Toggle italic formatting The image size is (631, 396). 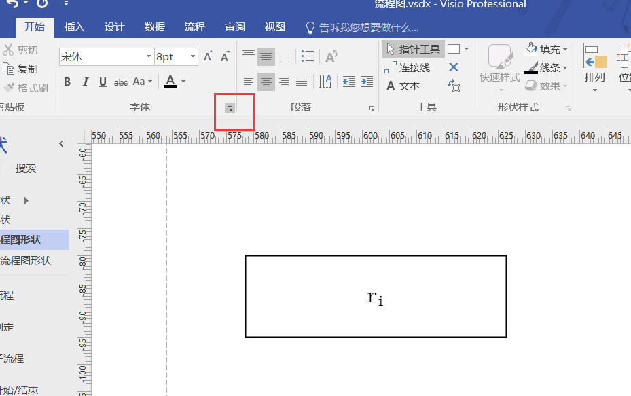click(86, 81)
